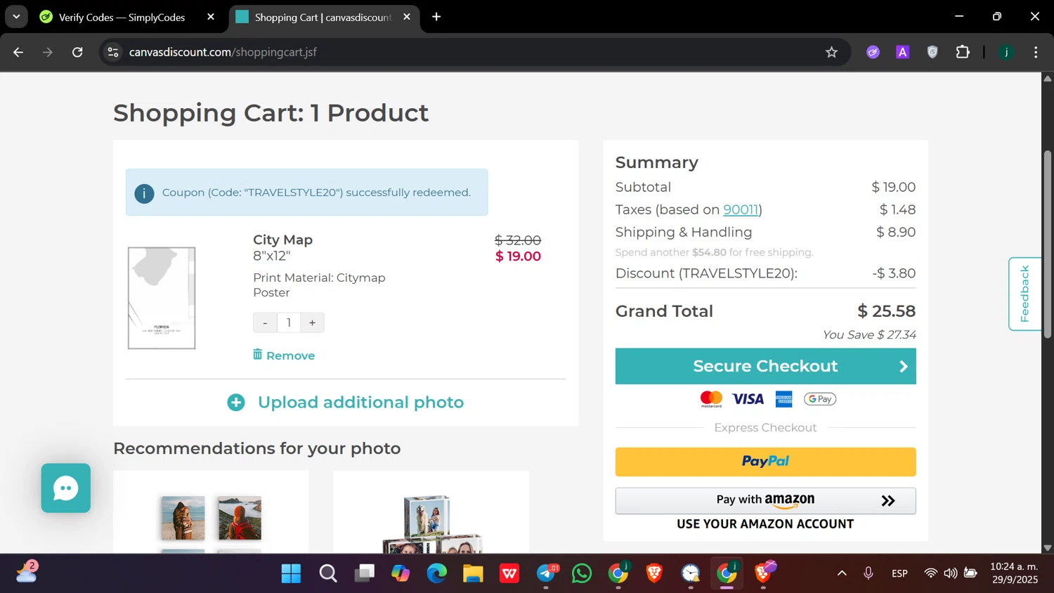Screen dimensions: 1054x593
Task: Open Brave browser from taskbar
Action: [x=654, y=573]
